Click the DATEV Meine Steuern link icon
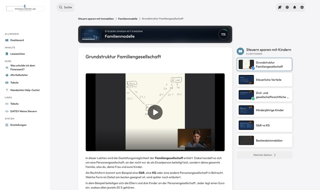Image resolution: width=320 pixels, height=190 pixels. click(x=7, y=111)
